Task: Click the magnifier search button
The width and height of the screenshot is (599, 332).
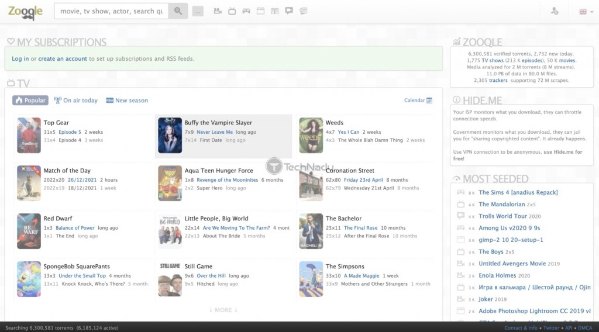Action: point(178,11)
